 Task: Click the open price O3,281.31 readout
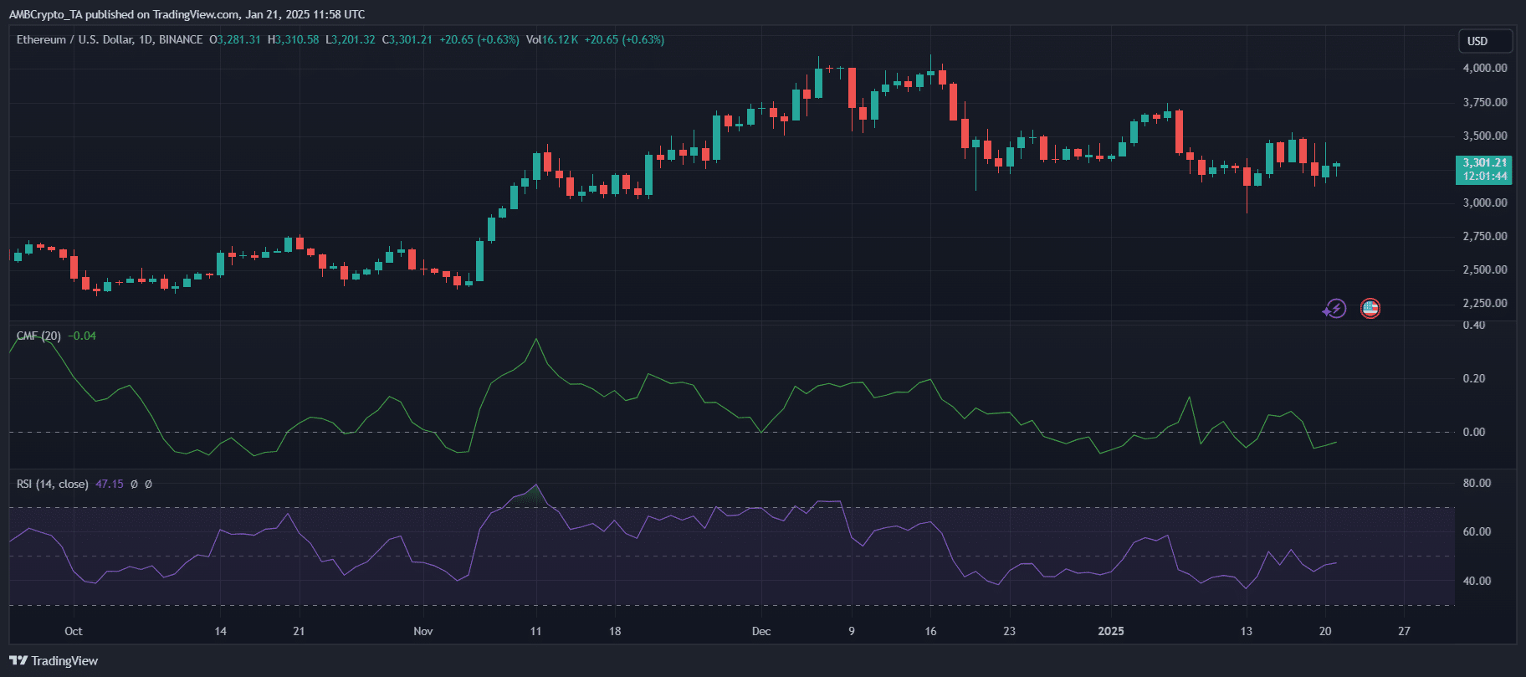[x=235, y=39]
